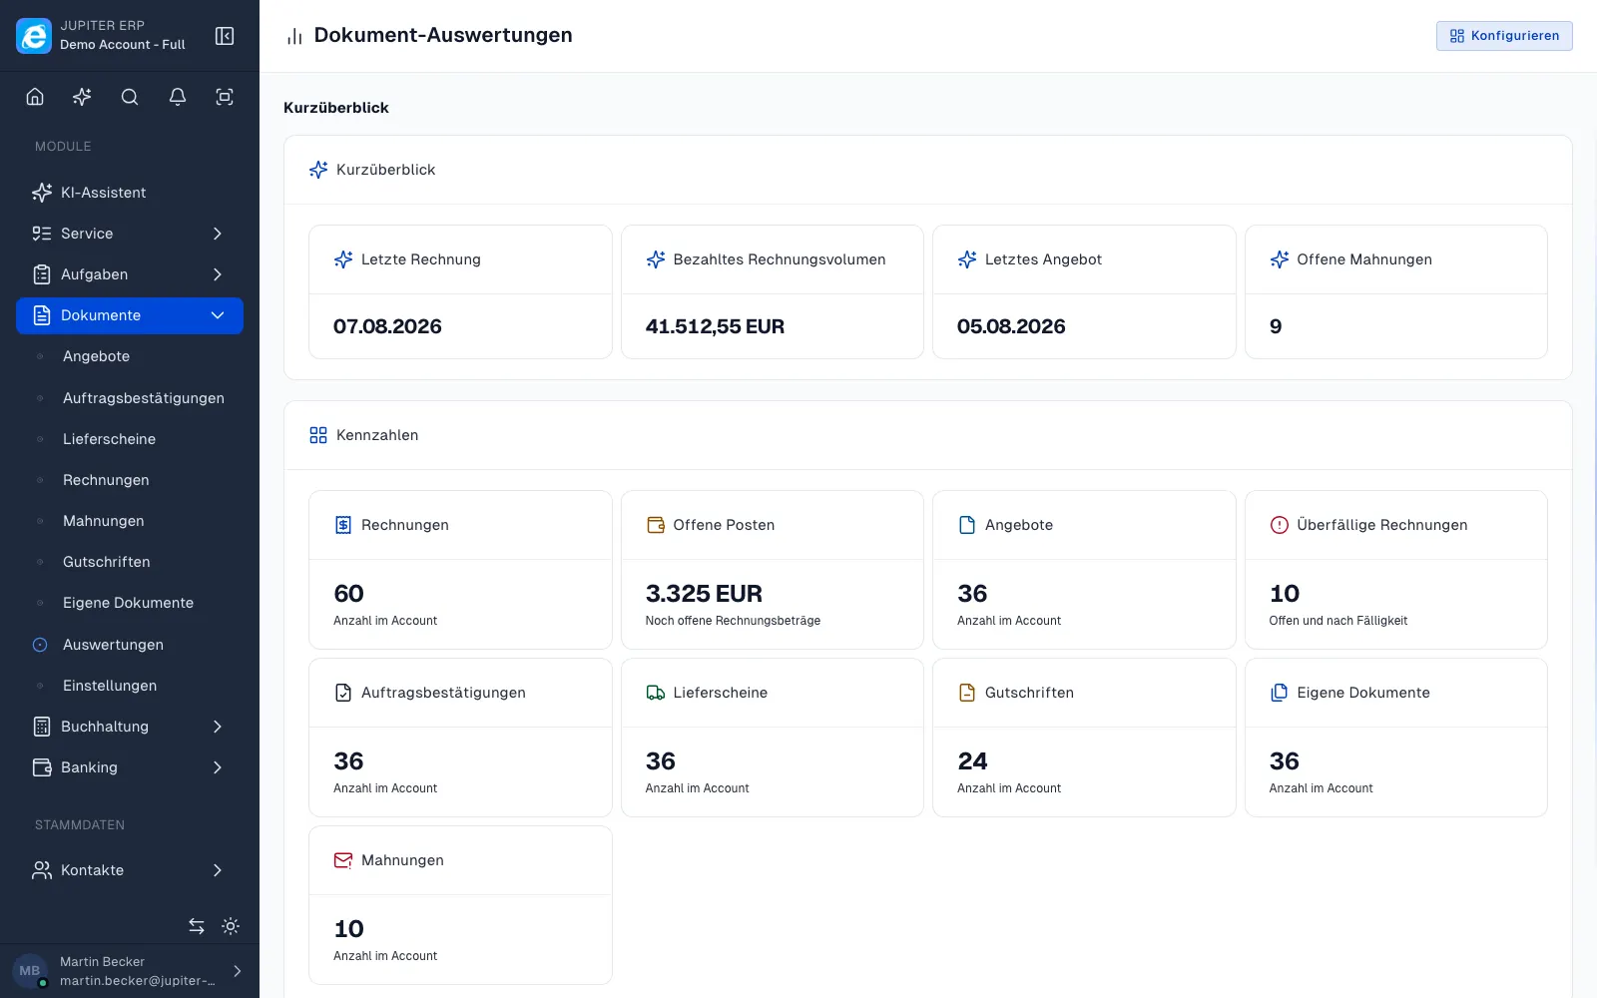The width and height of the screenshot is (1597, 998).
Task: Toggle light theme sun icon
Action: coord(231,926)
